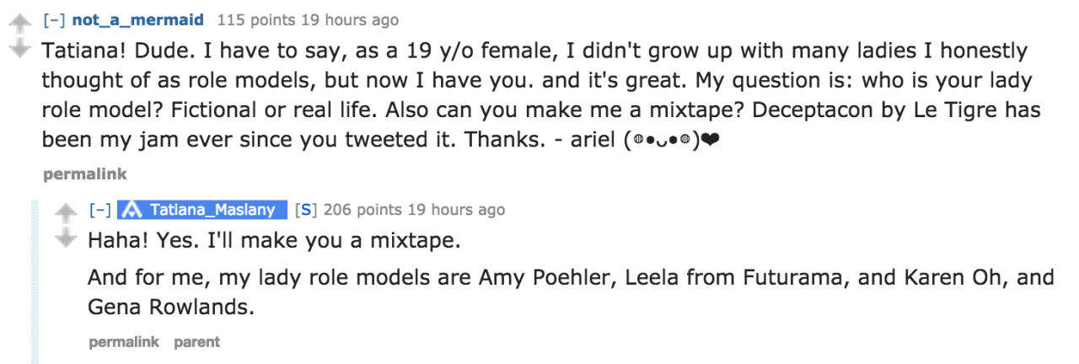Open permalink under Tatiana_Maslany's reply
1079x364 pixels.
(x=123, y=342)
